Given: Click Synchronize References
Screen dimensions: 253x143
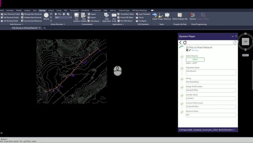Looking at the screenshot, I should point(31,21).
